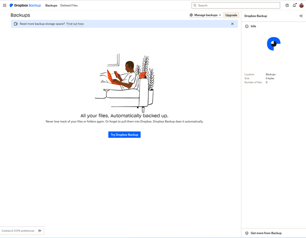
Task: Collapse the Cookies preferences bar
Action: tap(40, 230)
